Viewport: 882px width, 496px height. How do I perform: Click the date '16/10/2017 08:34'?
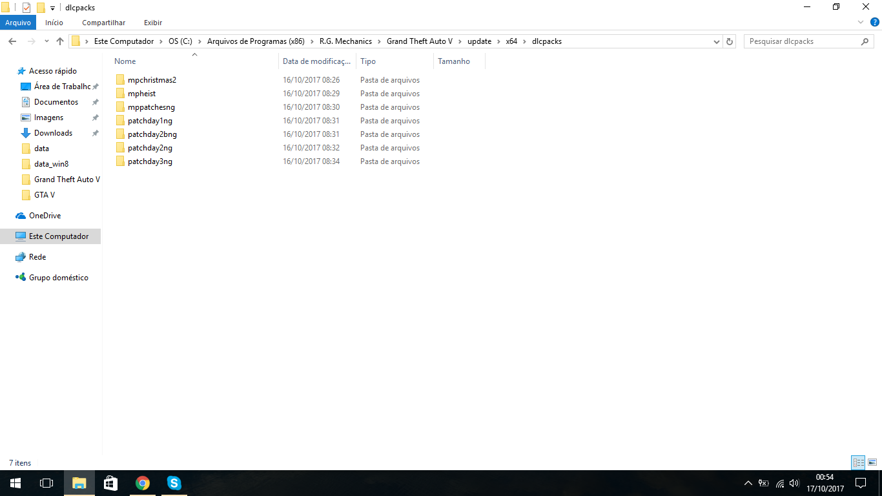pyautogui.click(x=311, y=161)
